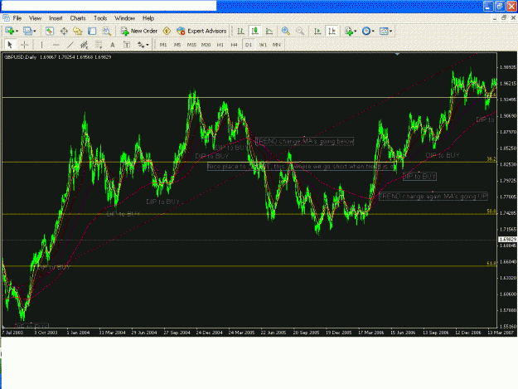Select the text label T tool
Screen dimensions: 518x389
tap(127, 45)
